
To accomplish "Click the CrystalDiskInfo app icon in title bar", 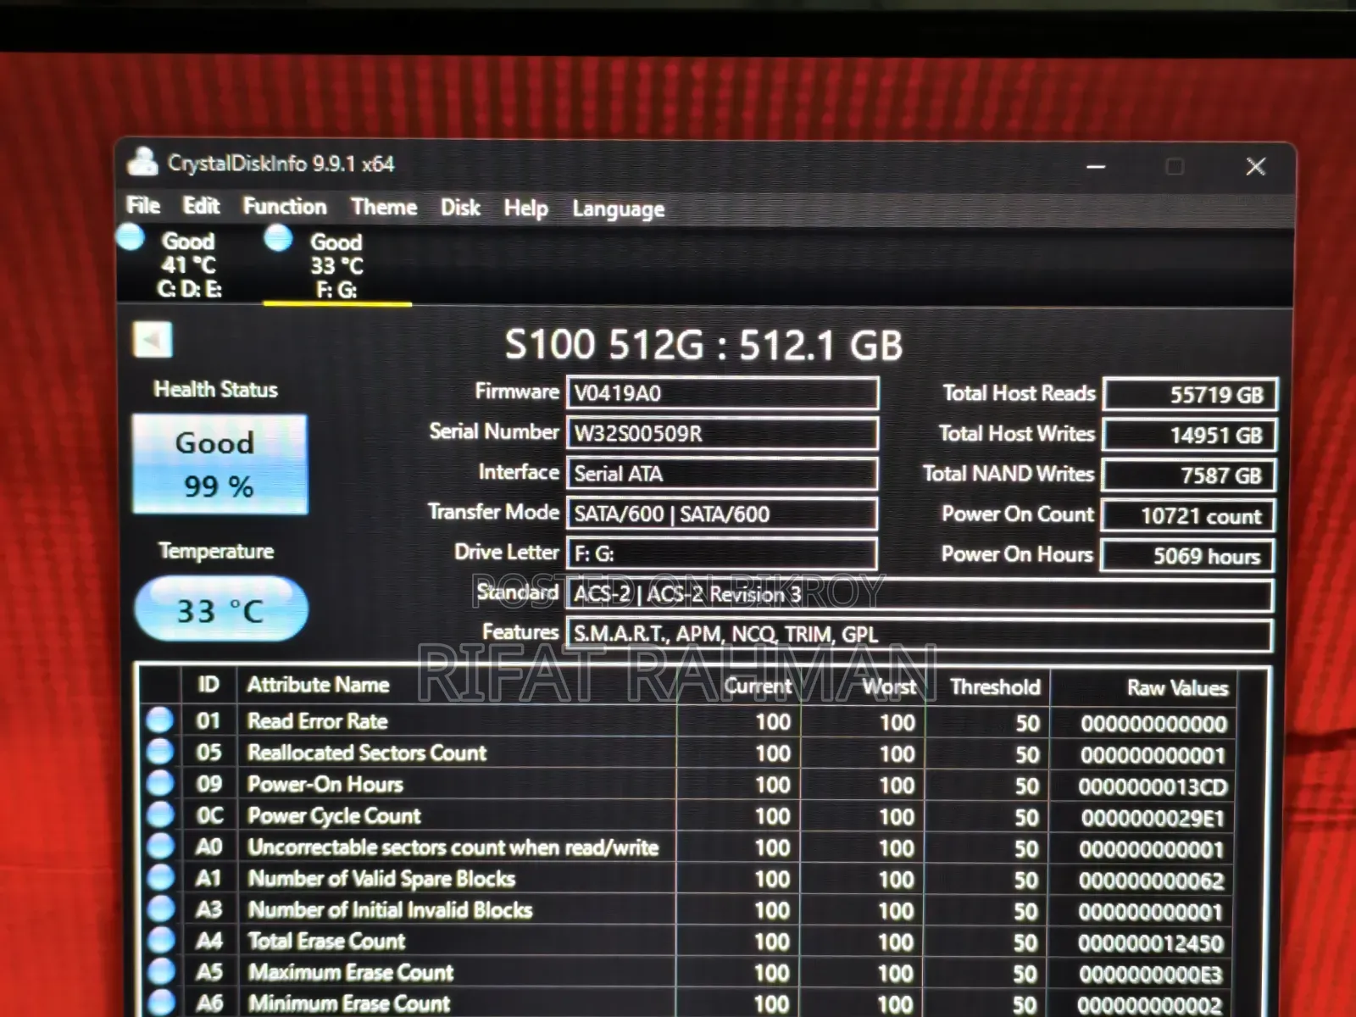I will 142,161.
